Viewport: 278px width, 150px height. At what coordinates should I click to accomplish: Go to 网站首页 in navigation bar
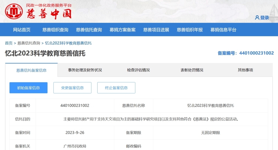[x=22, y=30]
